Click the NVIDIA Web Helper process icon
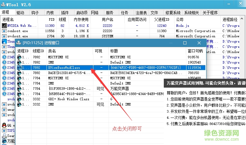The image size is (246, 145). (x=4, y=26)
